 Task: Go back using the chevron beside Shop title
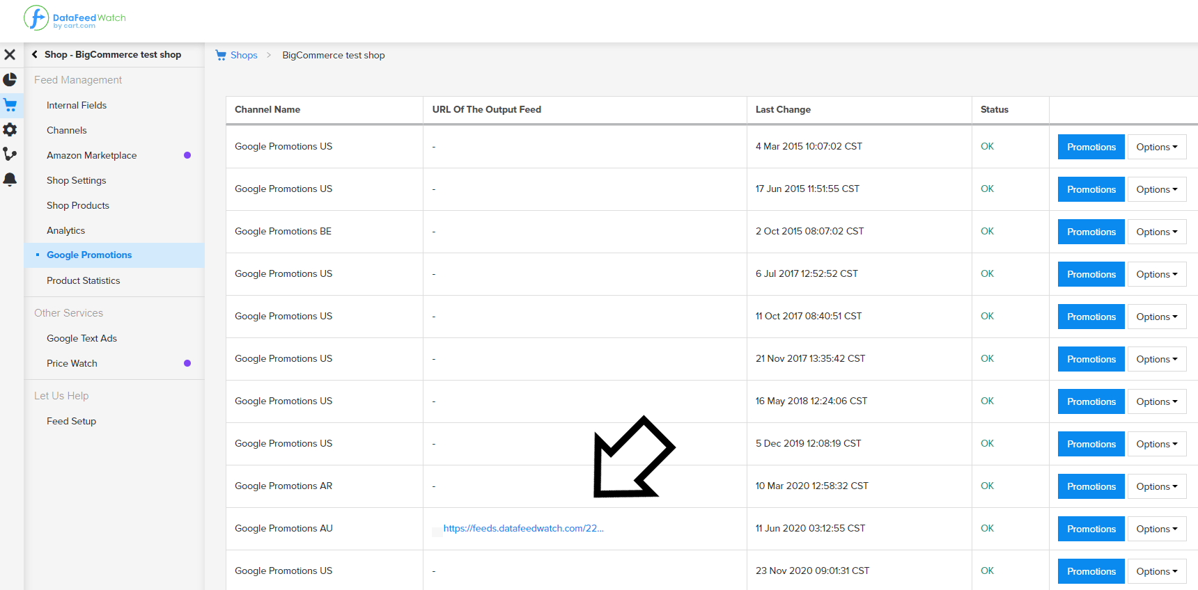[x=35, y=54]
